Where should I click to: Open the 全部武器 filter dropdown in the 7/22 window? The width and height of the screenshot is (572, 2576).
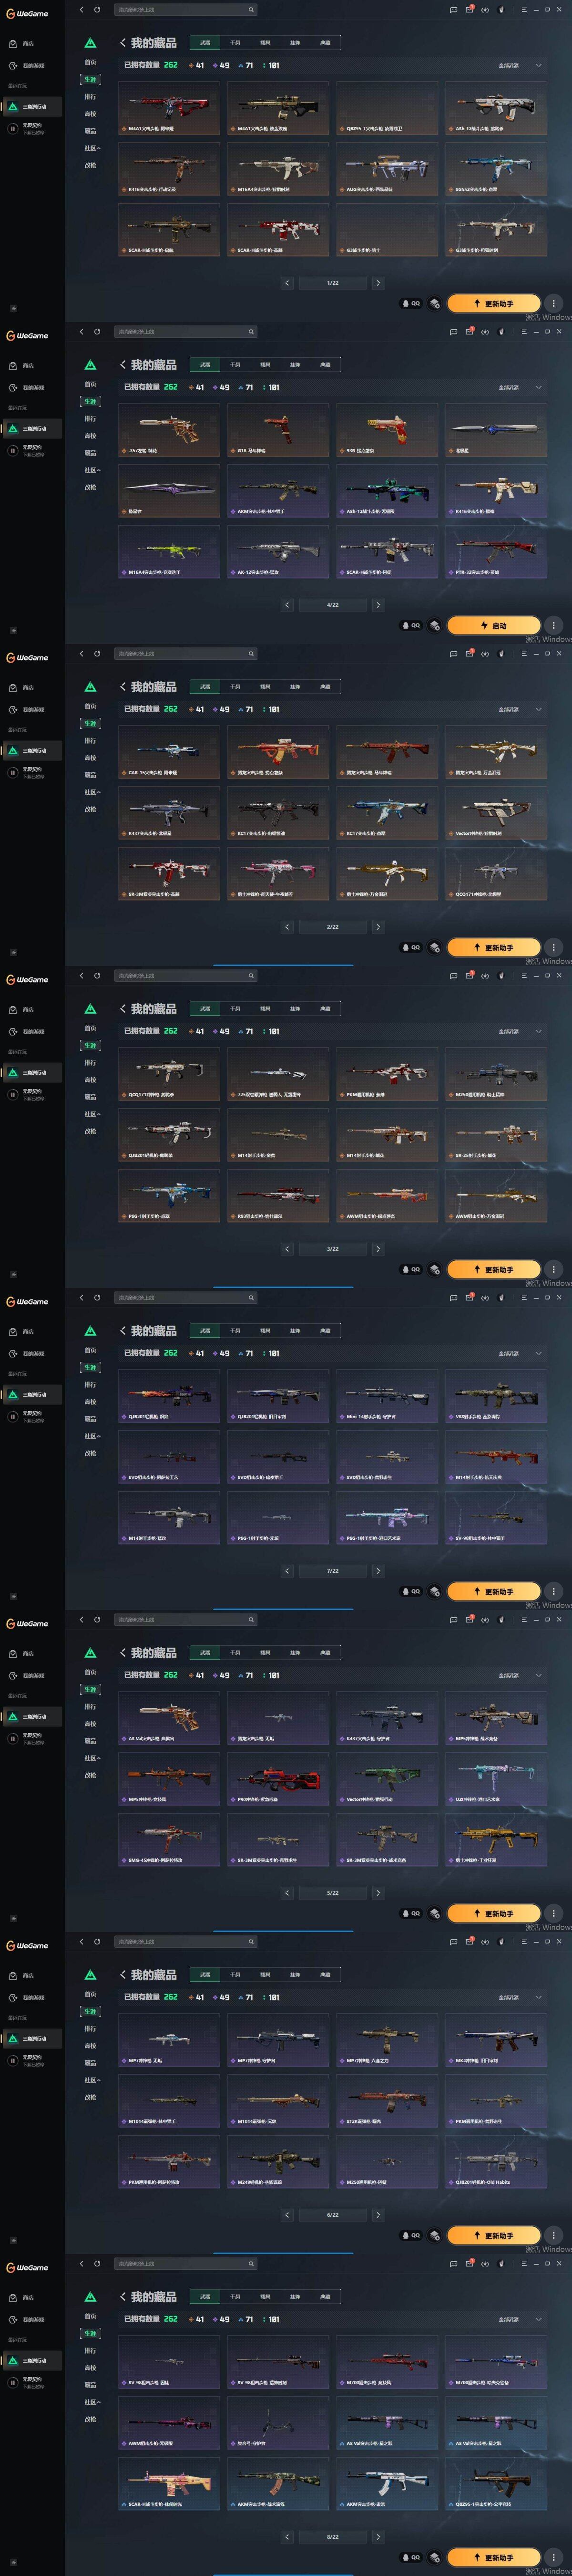pos(520,1353)
